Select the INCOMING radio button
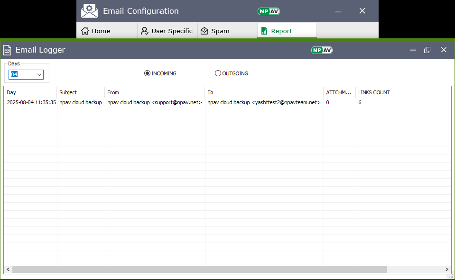 pos(147,73)
